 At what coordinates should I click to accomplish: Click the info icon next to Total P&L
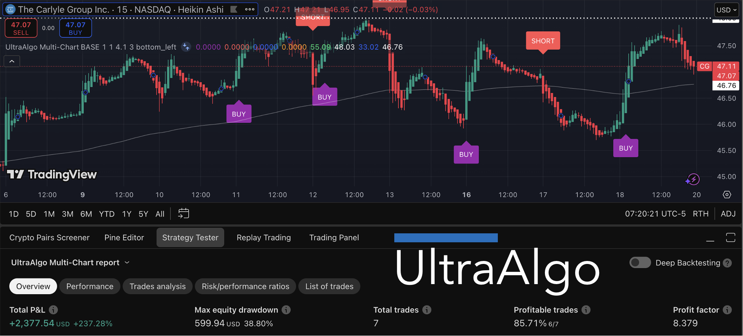(53, 310)
